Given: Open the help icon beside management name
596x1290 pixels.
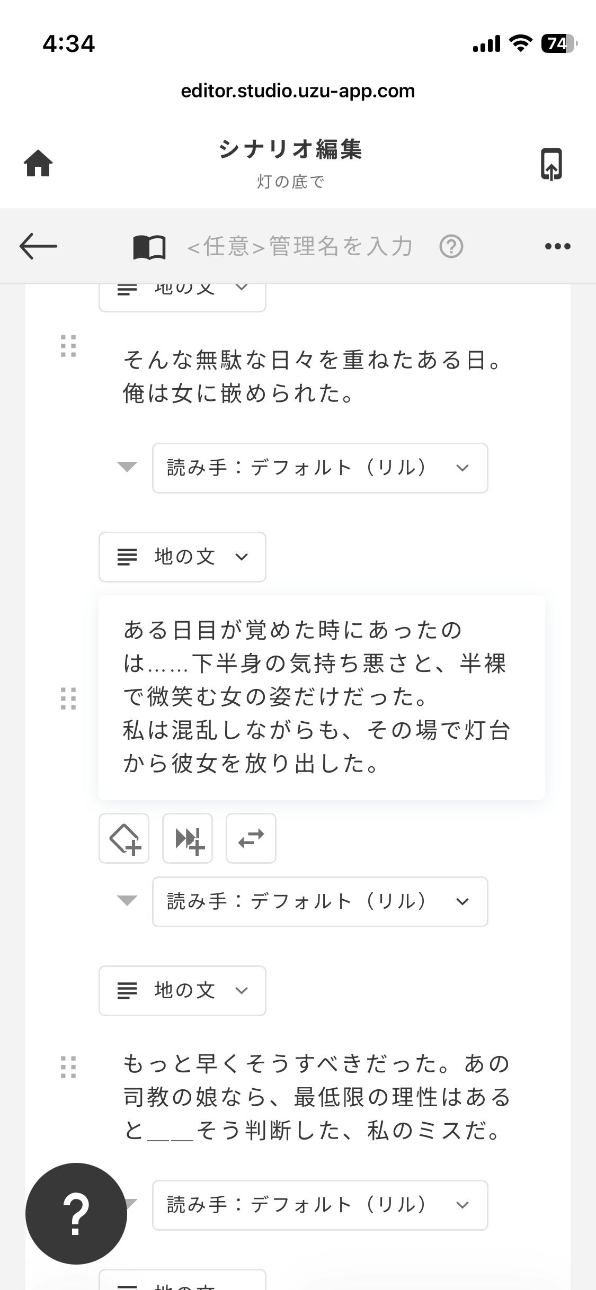Looking at the screenshot, I should click(451, 247).
